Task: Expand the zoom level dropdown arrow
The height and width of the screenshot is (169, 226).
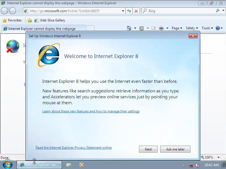Action: click(218, 157)
